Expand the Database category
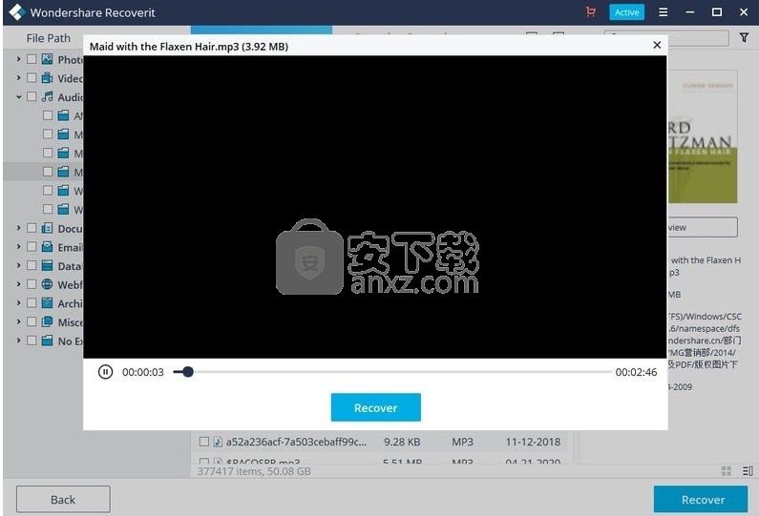 click(18, 265)
